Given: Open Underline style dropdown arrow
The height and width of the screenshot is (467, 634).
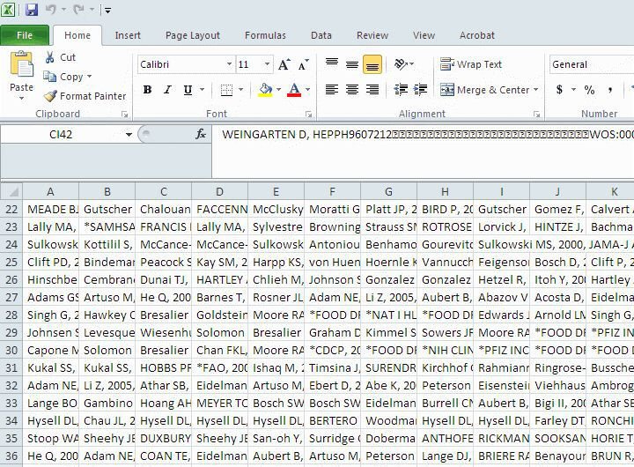Looking at the screenshot, I should click(202, 89).
